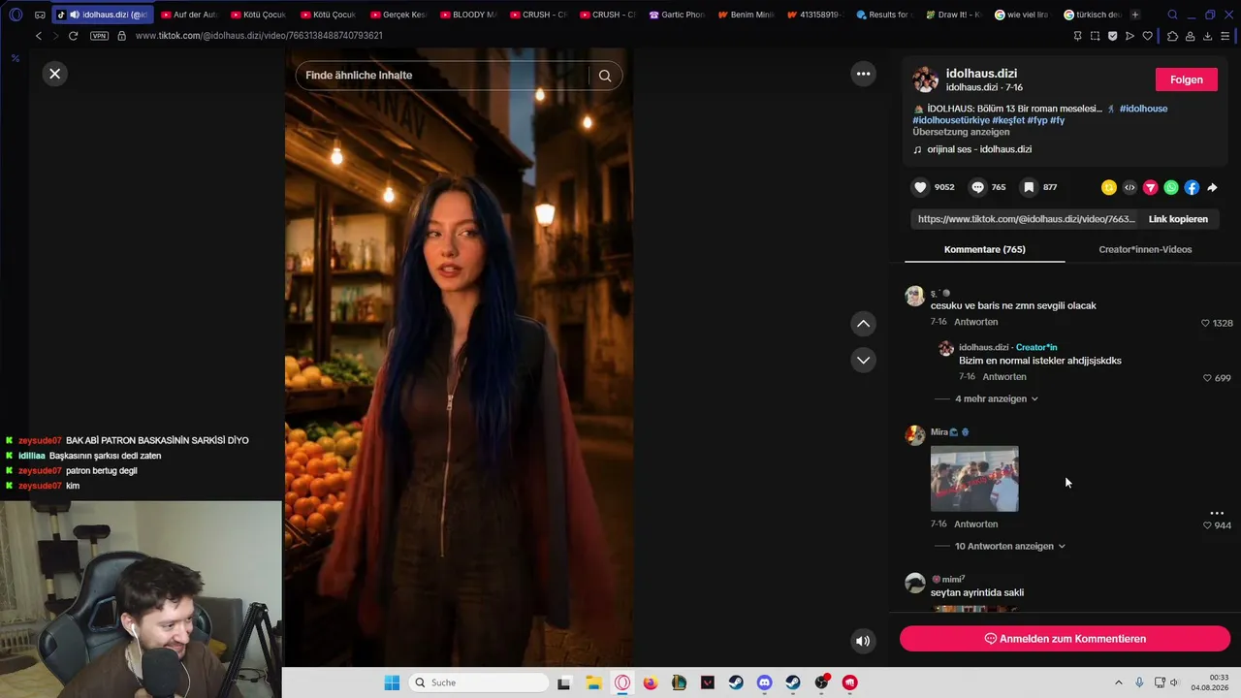Open a new browser tab
The image size is (1241, 698).
pos(1135,15)
